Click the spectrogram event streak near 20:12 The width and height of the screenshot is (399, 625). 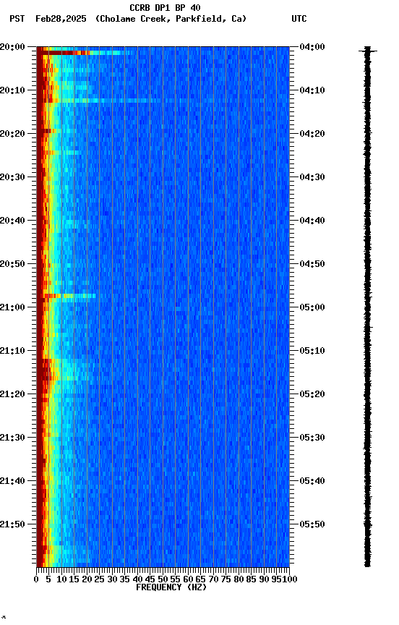(x=100, y=101)
